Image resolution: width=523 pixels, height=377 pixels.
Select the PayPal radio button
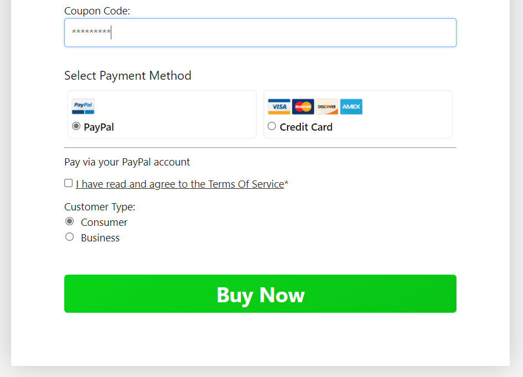coord(76,126)
